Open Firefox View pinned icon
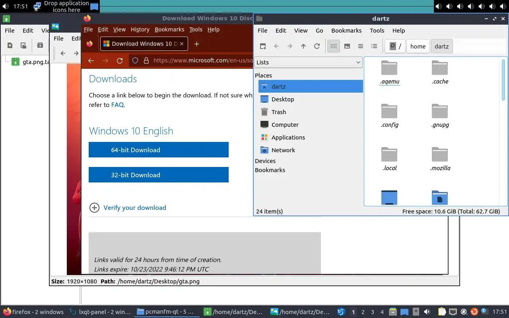The image size is (509, 318). pyautogui.click(x=89, y=44)
